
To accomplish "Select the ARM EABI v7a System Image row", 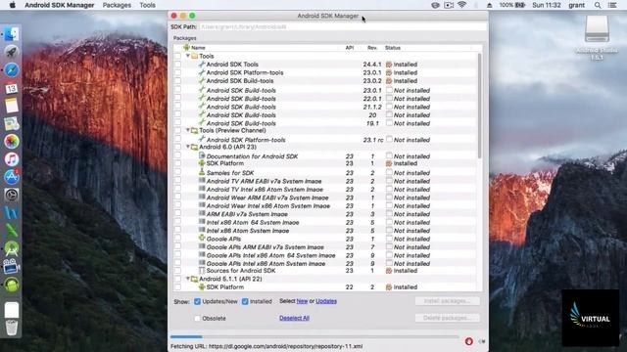I will pyautogui.click(x=326, y=214).
